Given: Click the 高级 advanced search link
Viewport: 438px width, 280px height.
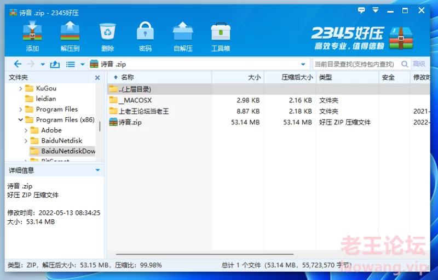Looking at the screenshot, I should [x=419, y=64].
